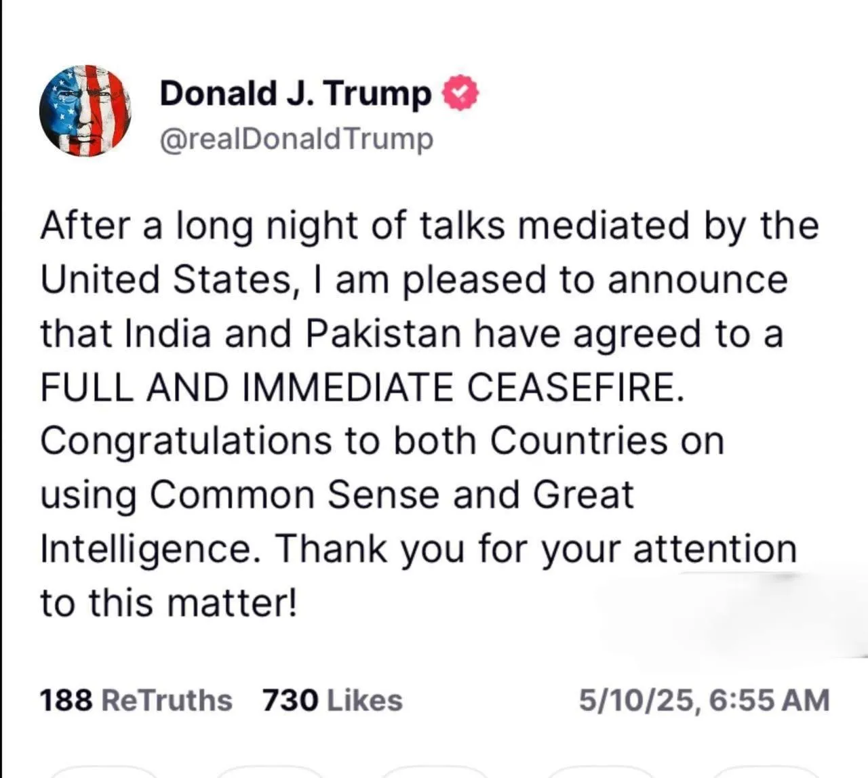Click the verified badge beside Donald J. Trump

(x=460, y=94)
